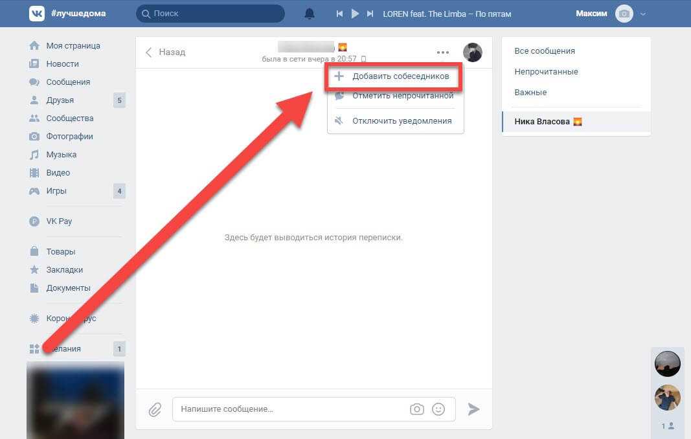Choose Отключить уведомления from menu
The width and height of the screenshot is (691, 439).
(x=402, y=120)
